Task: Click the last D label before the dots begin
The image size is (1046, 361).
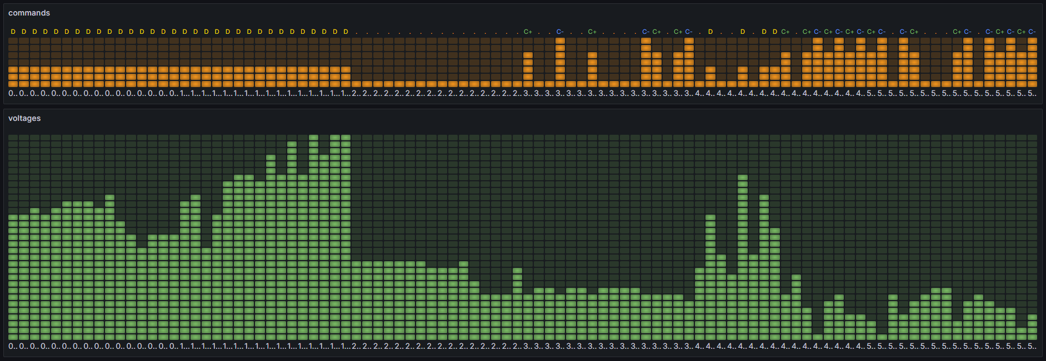Action: tap(346, 32)
